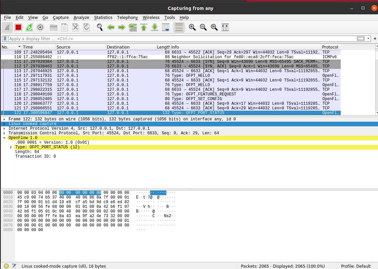Jump to the last packet
Viewport: 378px width, 269px height.
click(155, 27)
